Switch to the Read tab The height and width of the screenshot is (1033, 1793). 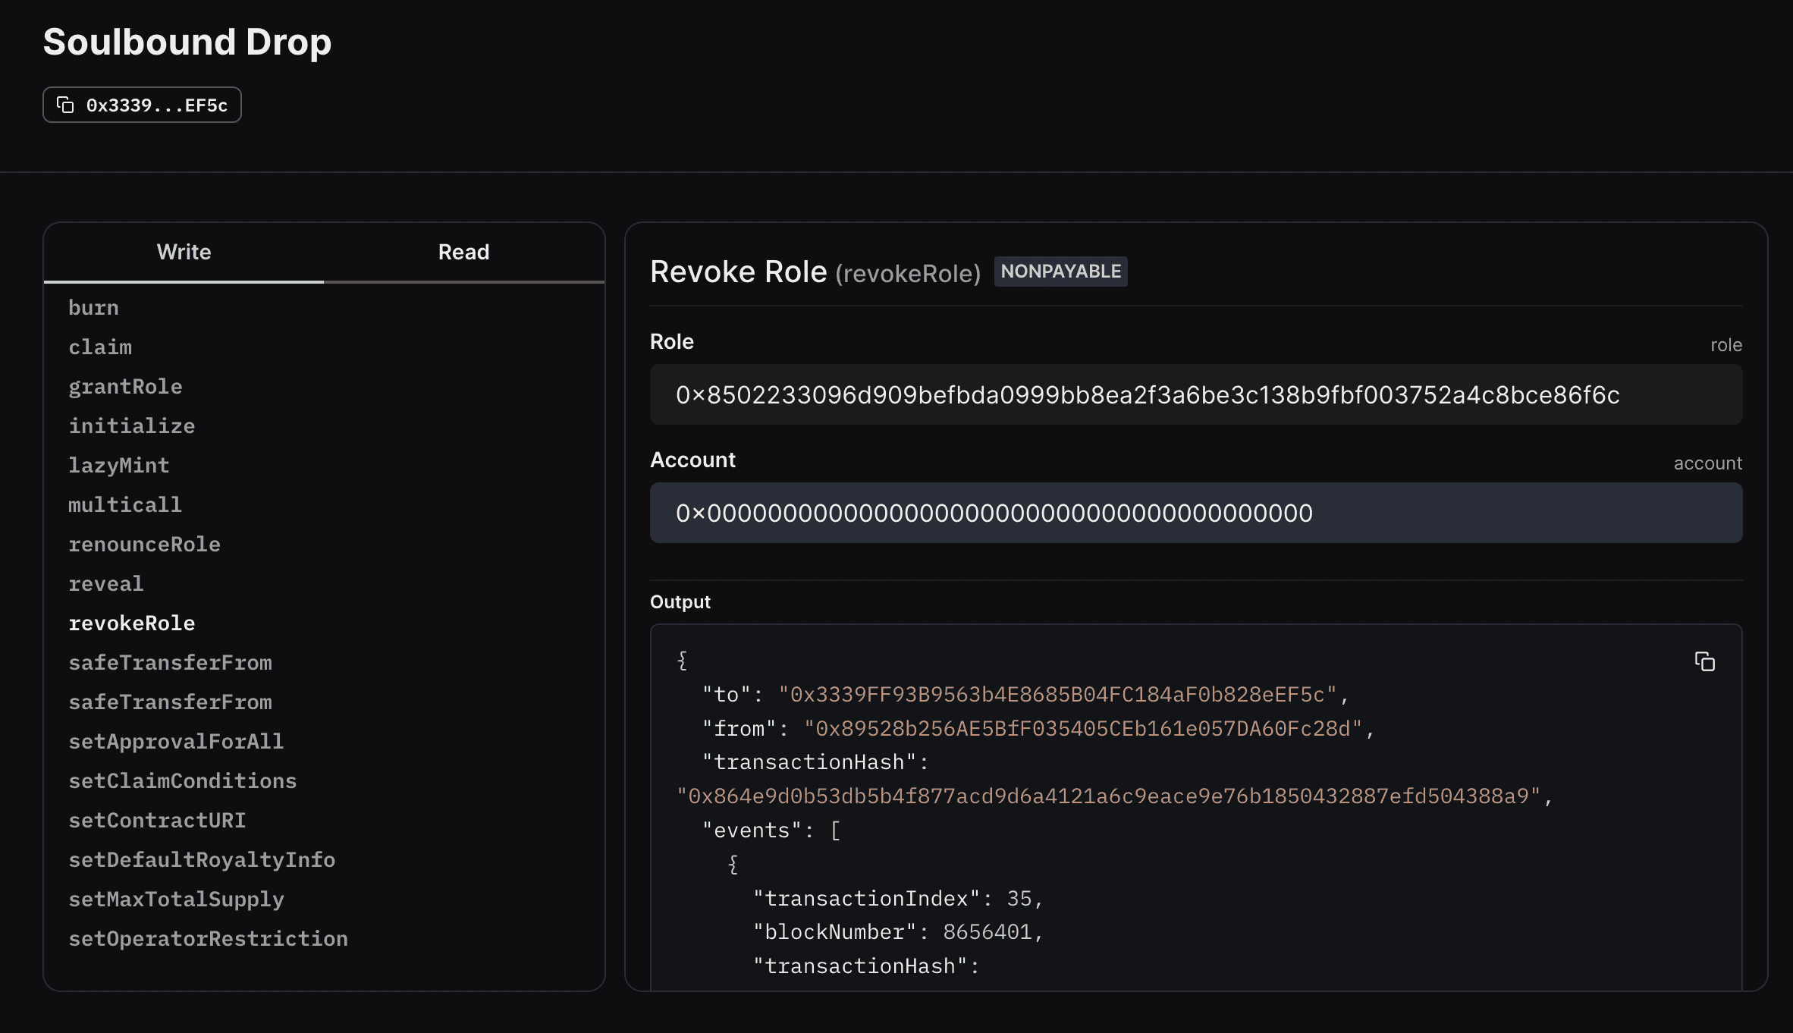[x=463, y=252]
